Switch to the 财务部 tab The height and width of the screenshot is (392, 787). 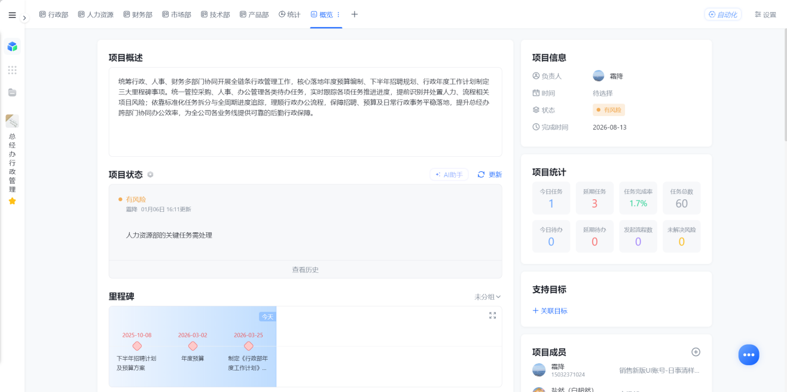point(138,14)
